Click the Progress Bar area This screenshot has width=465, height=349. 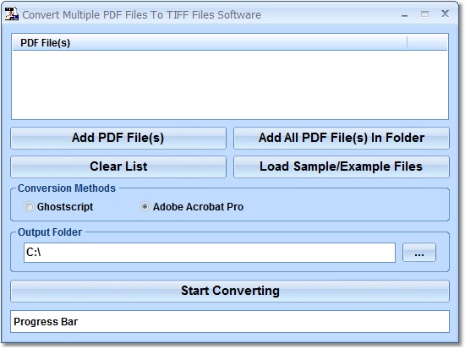[230, 322]
